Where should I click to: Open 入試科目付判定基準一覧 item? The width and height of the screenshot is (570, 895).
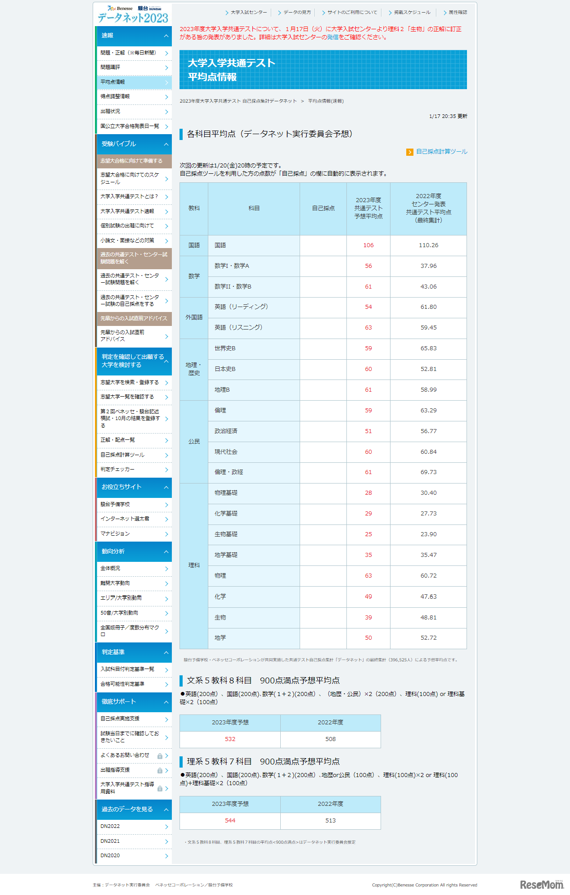point(134,669)
